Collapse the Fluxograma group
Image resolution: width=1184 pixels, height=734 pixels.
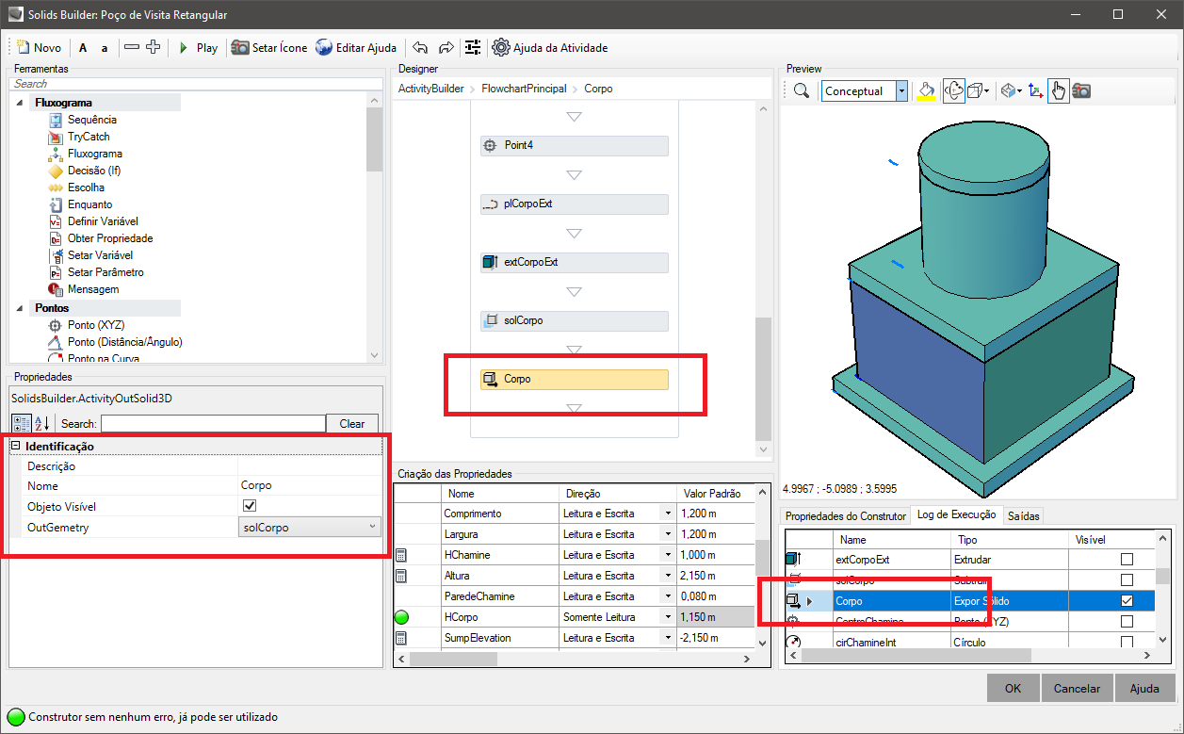coord(22,103)
